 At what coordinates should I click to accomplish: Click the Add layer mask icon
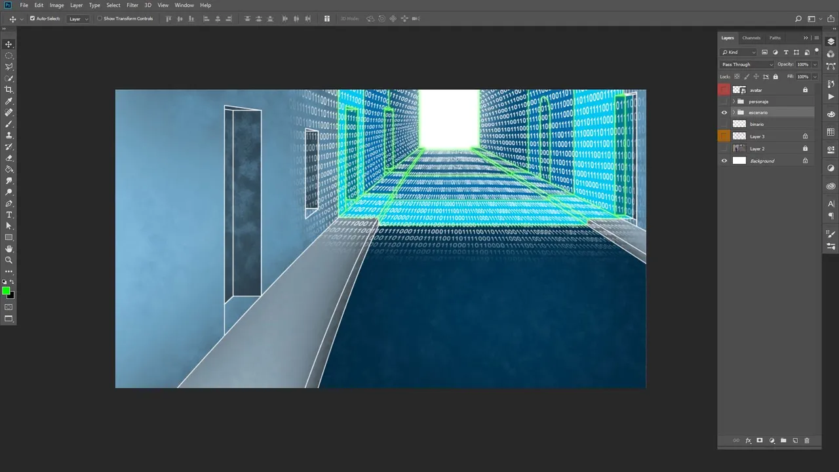coord(760,441)
